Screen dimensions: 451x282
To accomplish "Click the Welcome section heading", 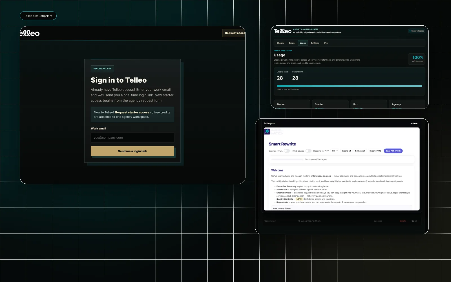I will pos(277,170).
